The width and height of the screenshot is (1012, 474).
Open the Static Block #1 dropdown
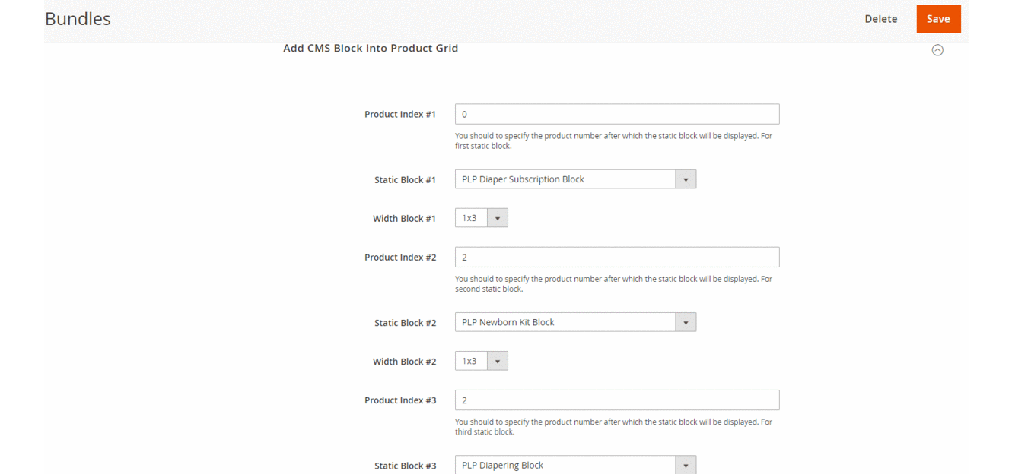point(575,179)
